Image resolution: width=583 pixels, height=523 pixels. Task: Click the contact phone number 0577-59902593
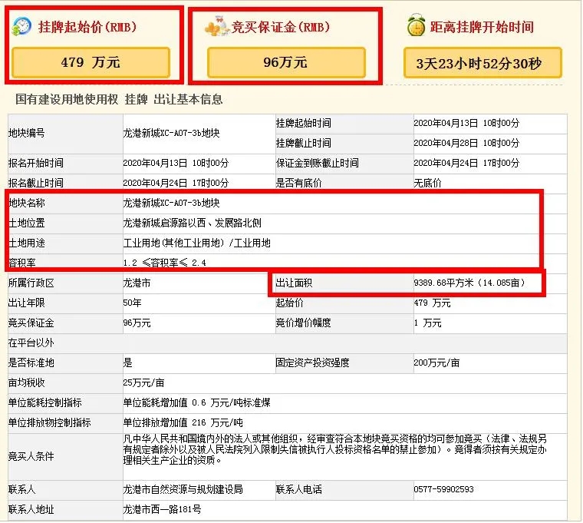[443, 490]
